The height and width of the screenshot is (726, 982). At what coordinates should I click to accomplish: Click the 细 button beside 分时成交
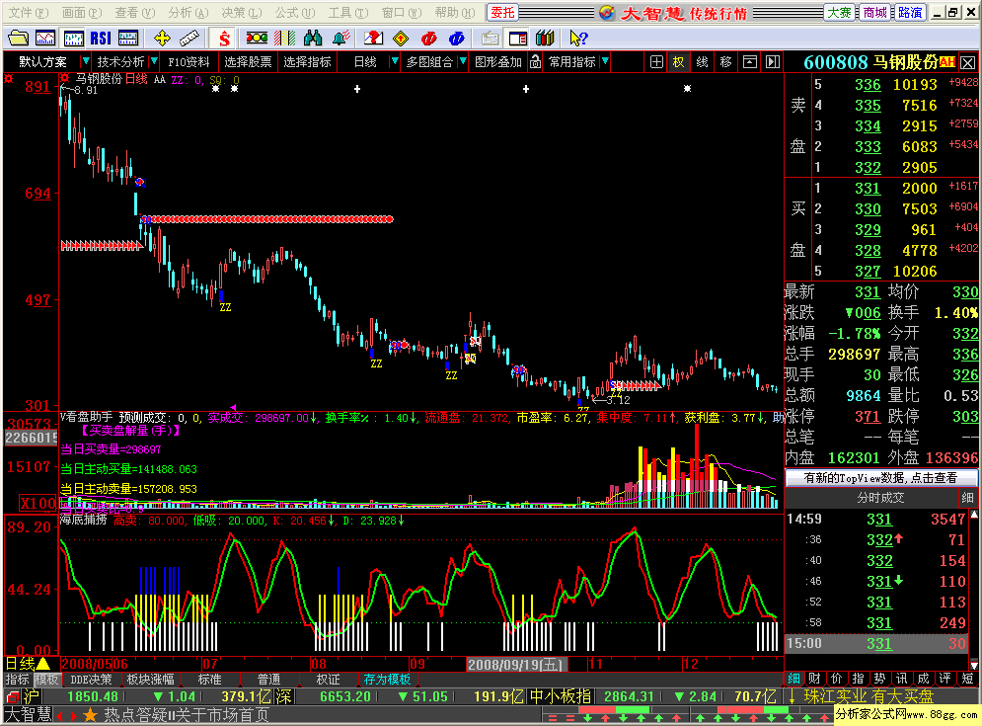(x=967, y=498)
